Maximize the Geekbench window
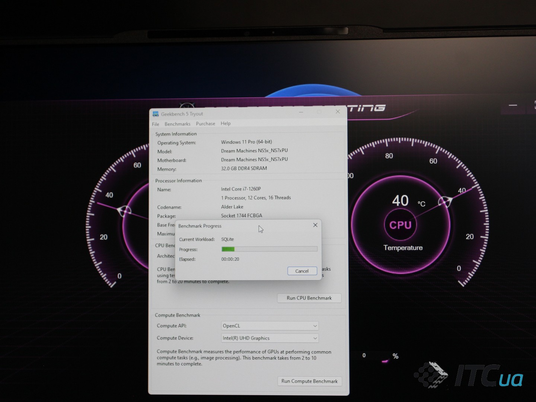536x402 pixels. coord(319,112)
